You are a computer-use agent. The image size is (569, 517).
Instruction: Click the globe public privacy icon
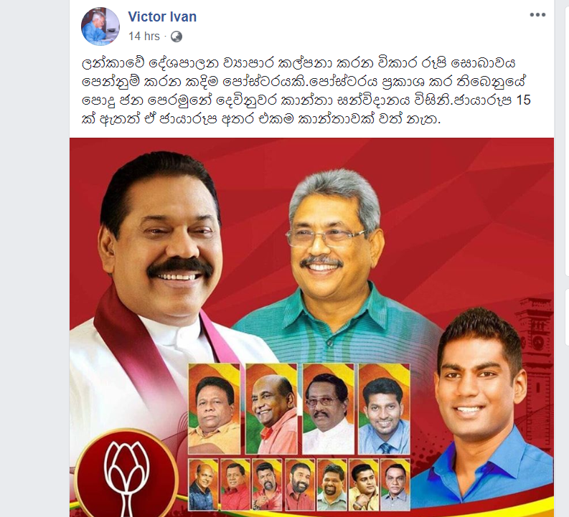177,37
